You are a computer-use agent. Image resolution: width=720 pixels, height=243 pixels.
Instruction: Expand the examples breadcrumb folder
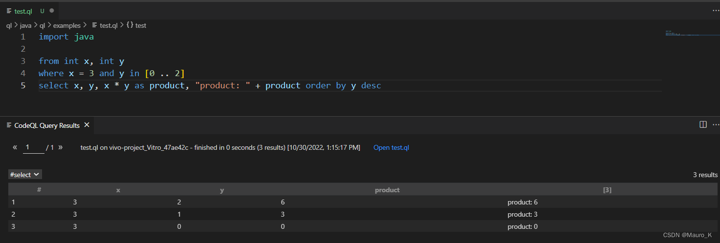pos(66,25)
